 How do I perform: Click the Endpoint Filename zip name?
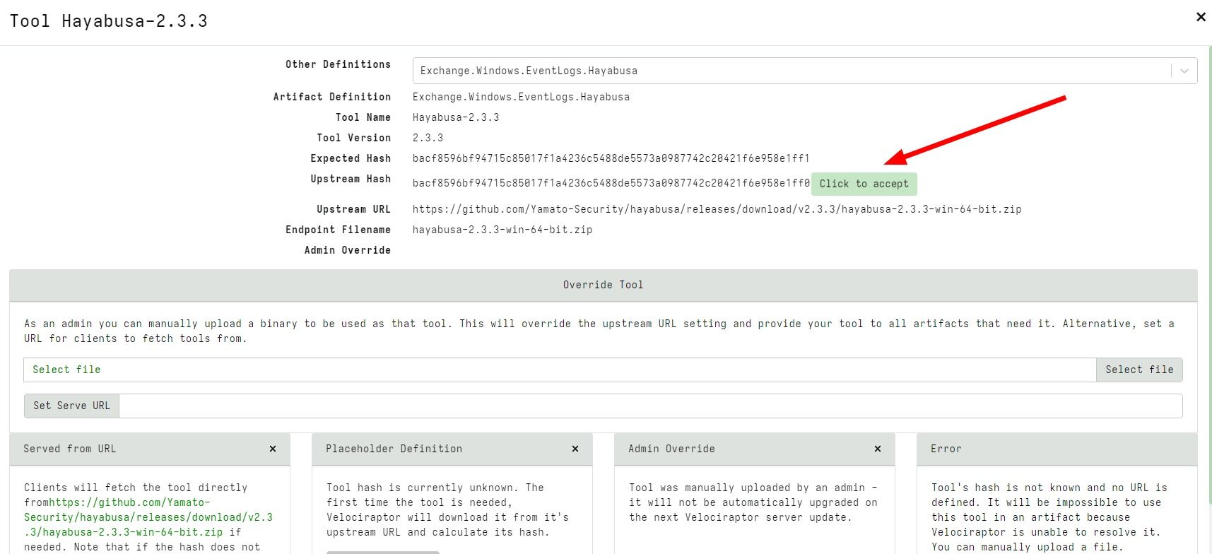click(502, 230)
